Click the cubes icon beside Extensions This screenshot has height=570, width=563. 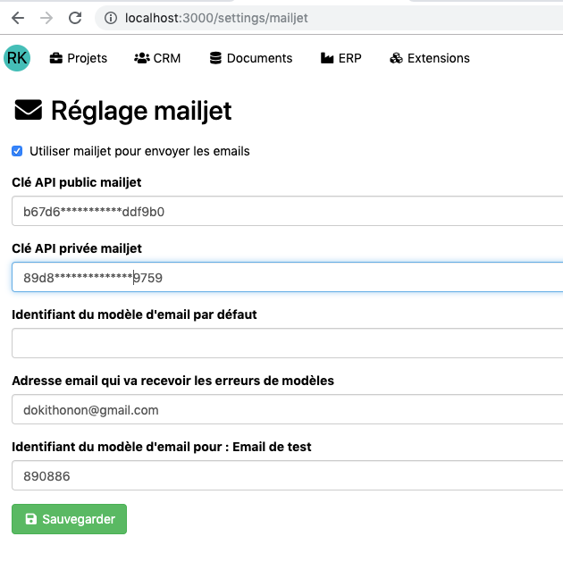point(397,58)
